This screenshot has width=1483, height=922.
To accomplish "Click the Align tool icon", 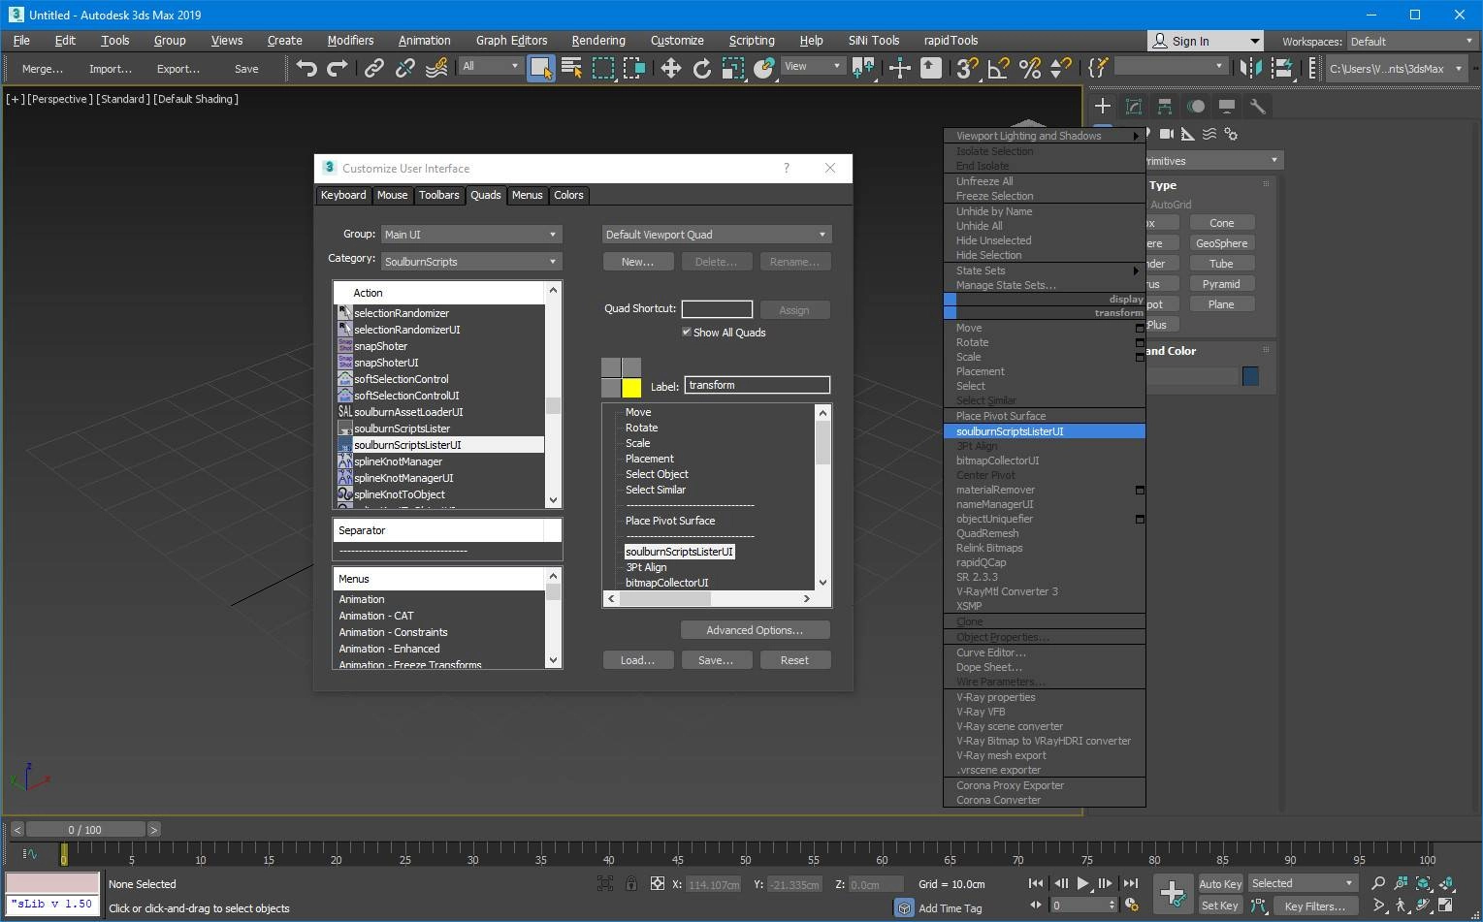I will coord(1282,68).
